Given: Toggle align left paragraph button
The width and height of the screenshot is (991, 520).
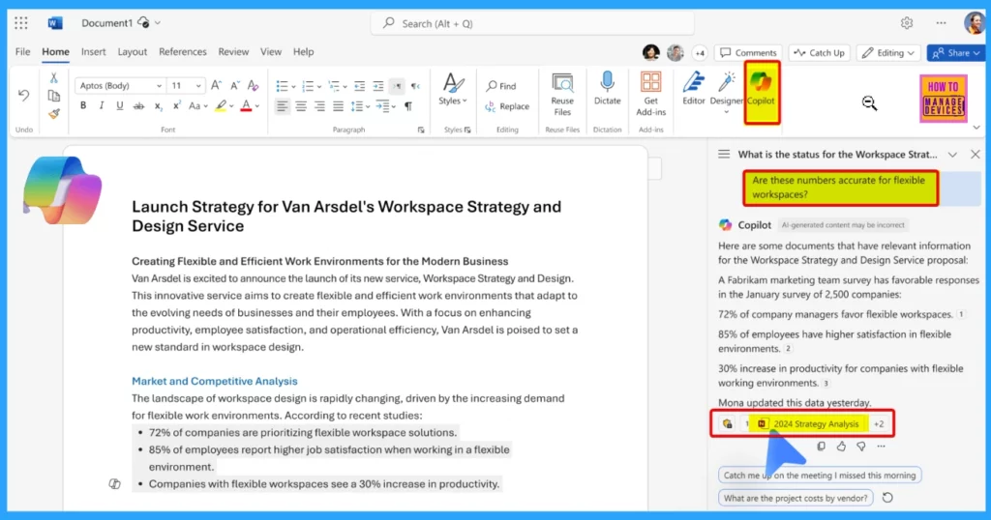Looking at the screenshot, I should [x=282, y=106].
